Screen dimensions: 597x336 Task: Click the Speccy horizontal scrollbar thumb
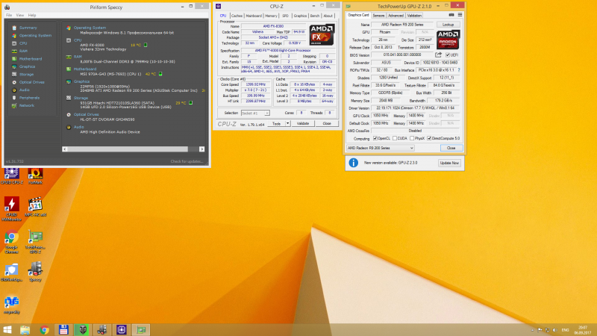(128, 149)
